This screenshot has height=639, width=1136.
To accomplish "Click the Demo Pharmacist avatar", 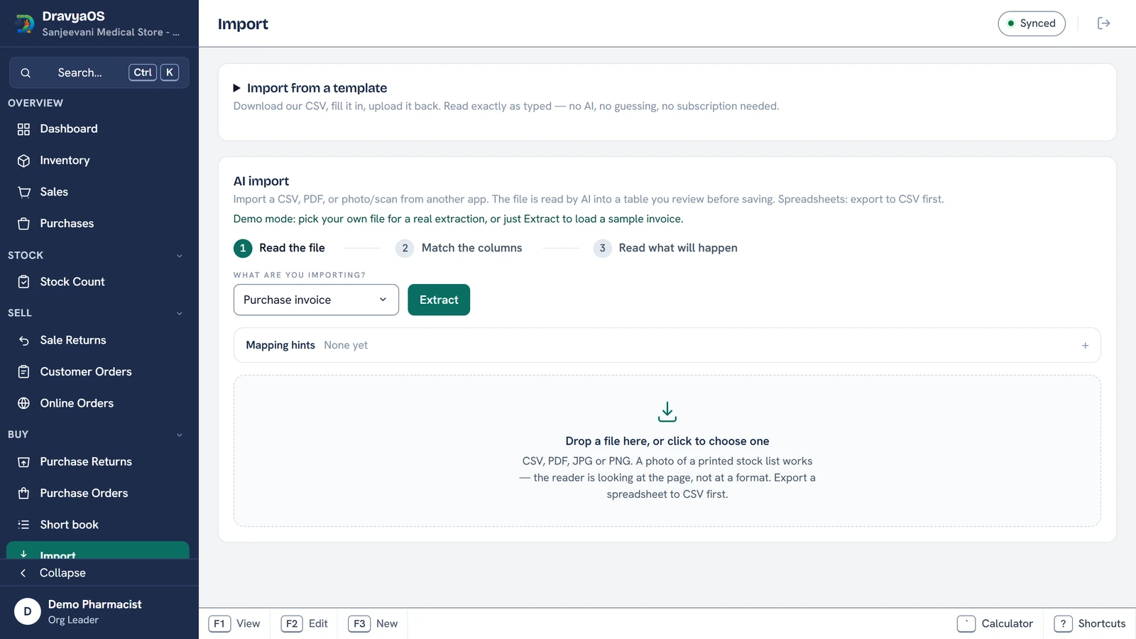I will coord(28,611).
